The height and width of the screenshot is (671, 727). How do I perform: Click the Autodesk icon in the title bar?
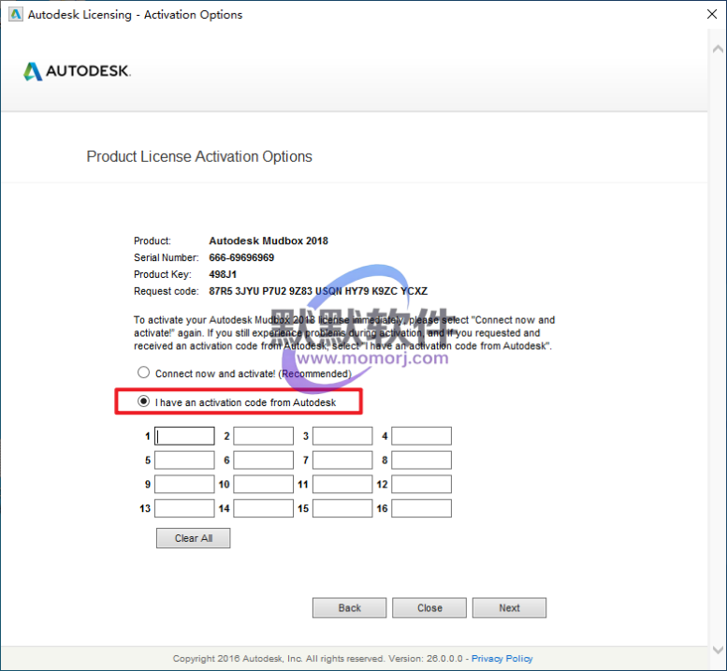(x=15, y=15)
